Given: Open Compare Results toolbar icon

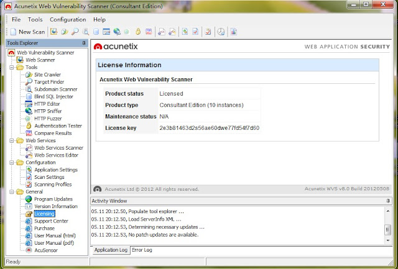Looking at the screenshot, I should coord(149,32).
